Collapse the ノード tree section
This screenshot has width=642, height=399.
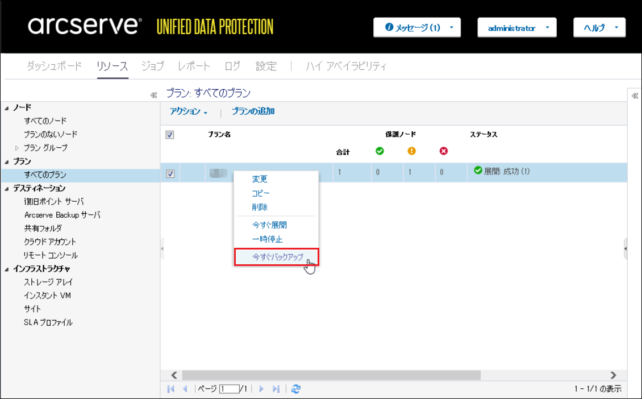click(7, 108)
